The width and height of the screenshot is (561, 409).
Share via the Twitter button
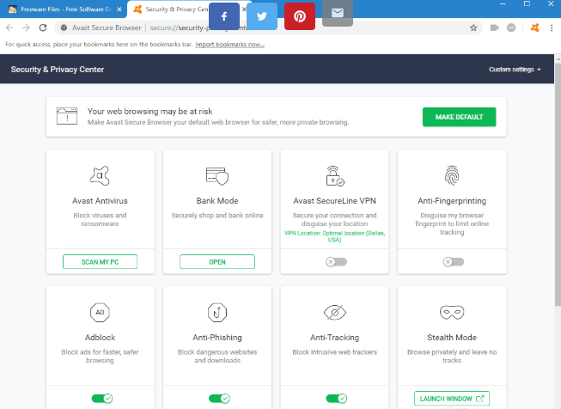pos(262,16)
